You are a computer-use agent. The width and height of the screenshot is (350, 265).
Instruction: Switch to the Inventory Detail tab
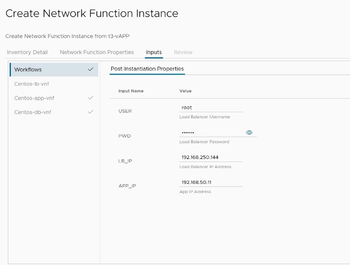27,52
